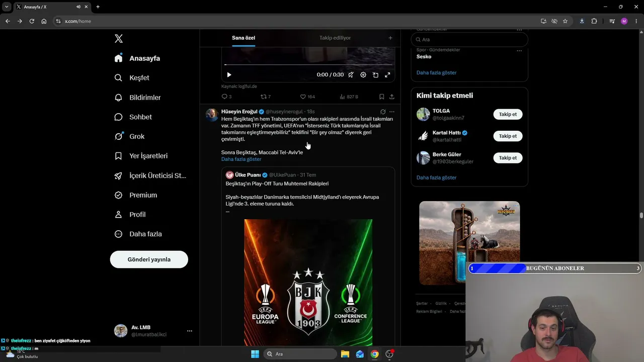Bookmark this page with the star icon
The image size is (644, 362).
[x=566, y=21]
